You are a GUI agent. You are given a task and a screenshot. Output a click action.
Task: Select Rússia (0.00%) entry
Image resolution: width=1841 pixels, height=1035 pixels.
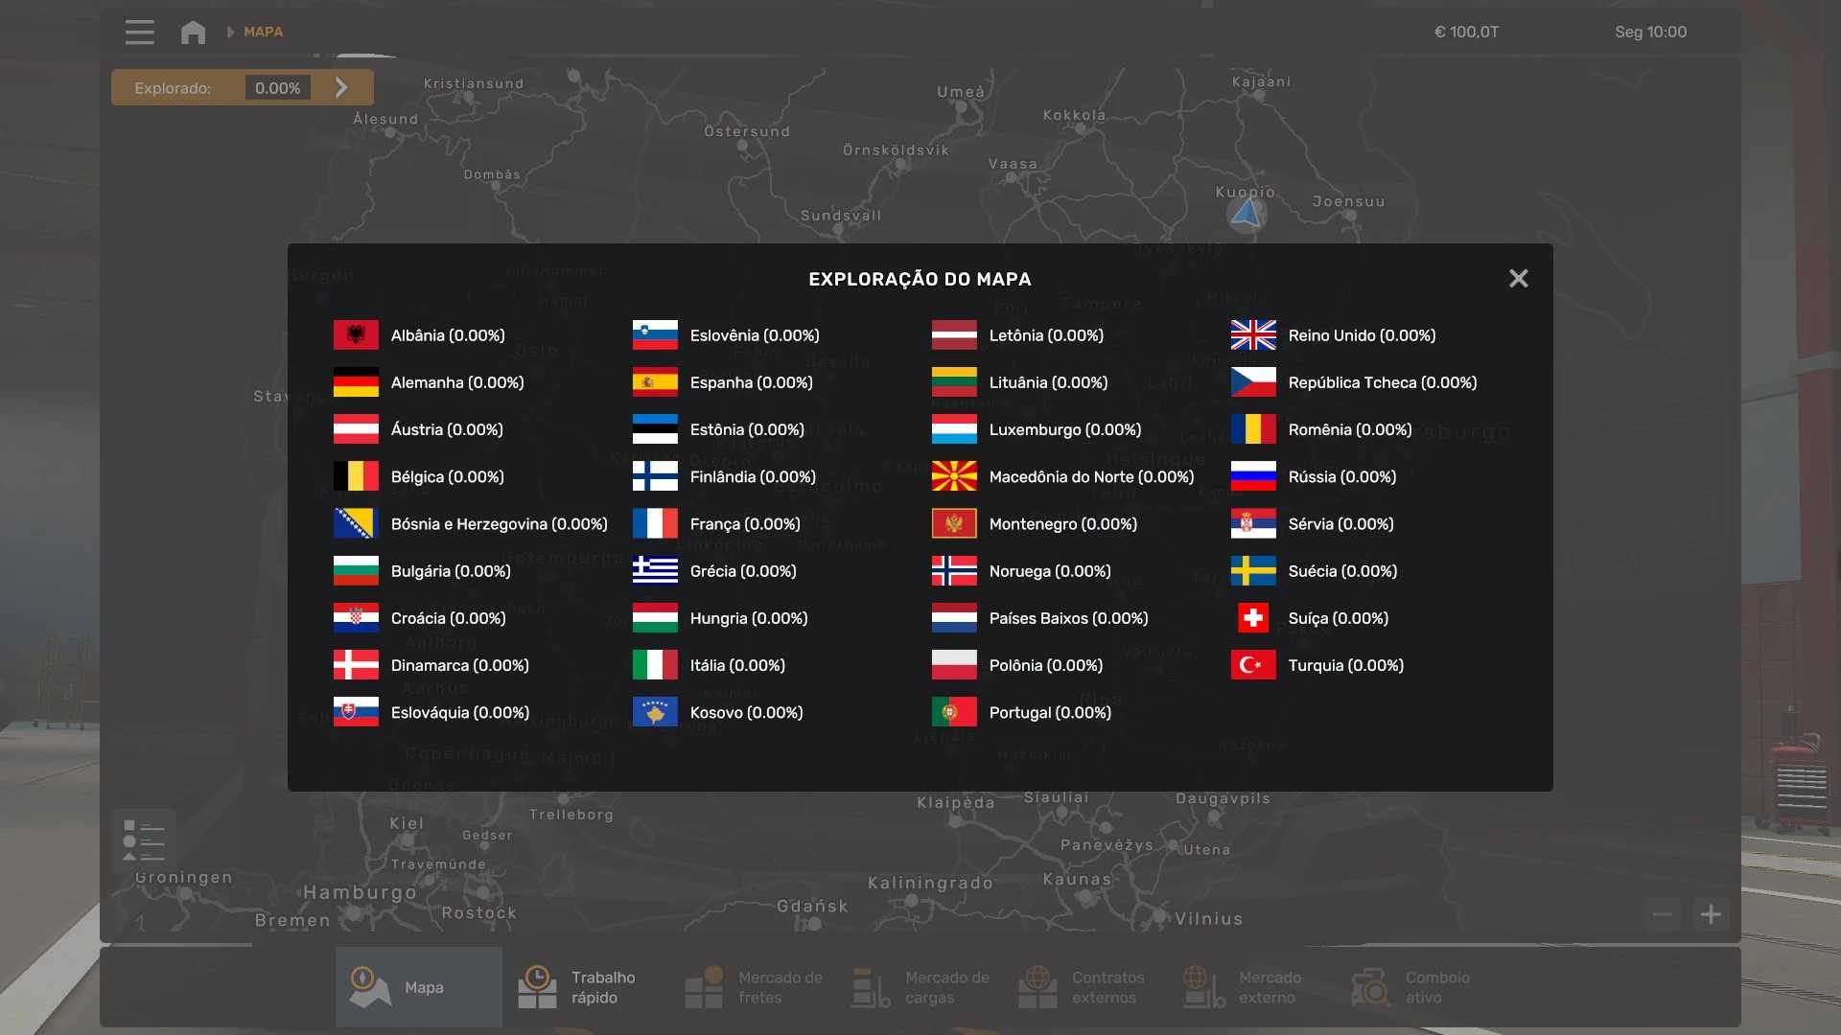click(1315, 476)
